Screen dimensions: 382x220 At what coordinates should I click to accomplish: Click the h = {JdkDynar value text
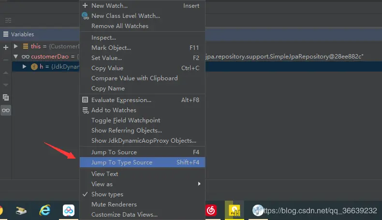click(59, 67)
